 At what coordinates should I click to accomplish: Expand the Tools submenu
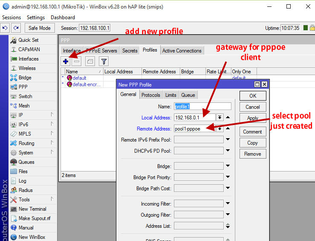(x=52, y=199)
